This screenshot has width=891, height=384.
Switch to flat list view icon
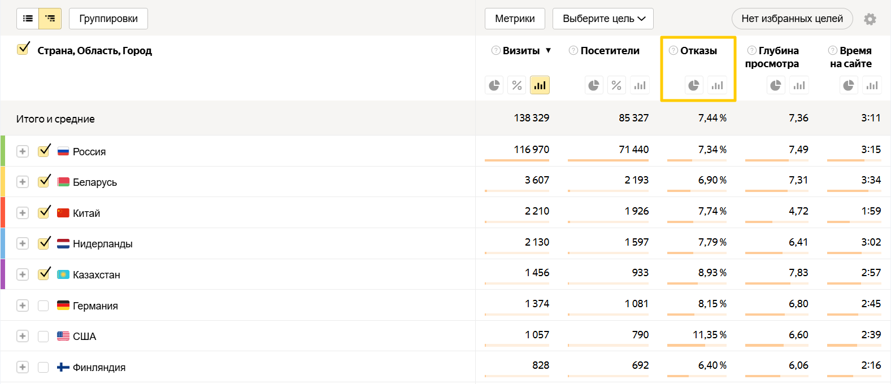coord(28,19)
